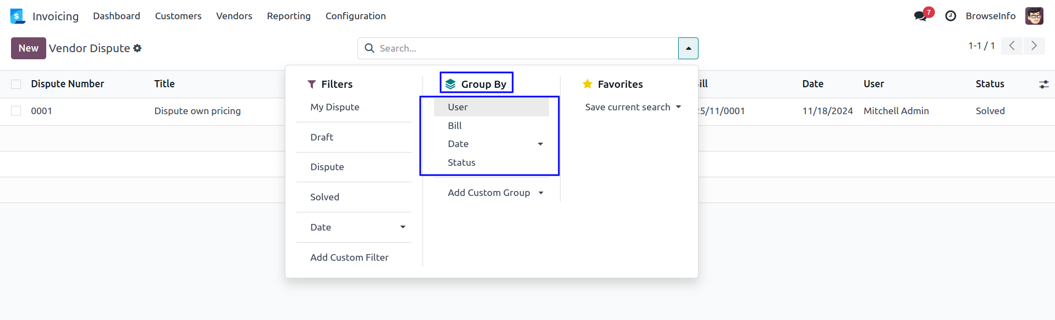Go to next page arrow
The width and height of the screenshot is (1055, 320).
1034,46
